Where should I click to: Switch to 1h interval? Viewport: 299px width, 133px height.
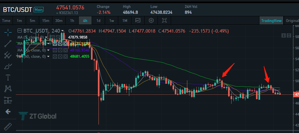coord(72,21)
